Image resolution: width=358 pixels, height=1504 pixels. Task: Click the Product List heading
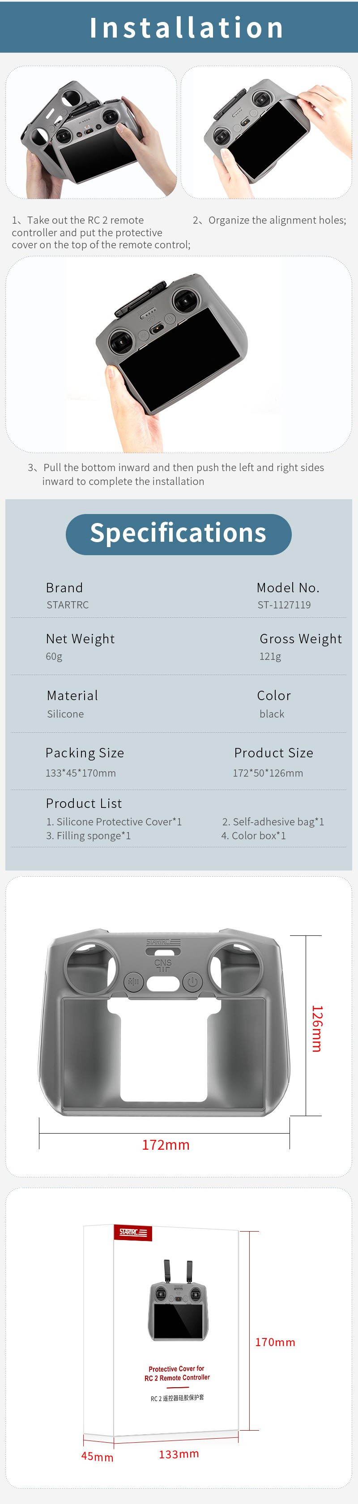pyautogui.click(x=84, y=803)
